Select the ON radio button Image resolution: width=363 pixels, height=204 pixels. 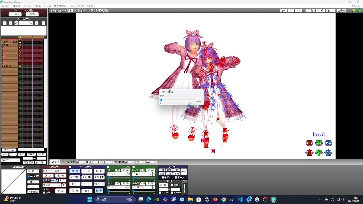tap(44, 189)
